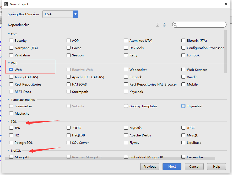Check the JDBC dependency
Image resolution: width=232 pixels, height=175 pixels.
pos(183,128)
